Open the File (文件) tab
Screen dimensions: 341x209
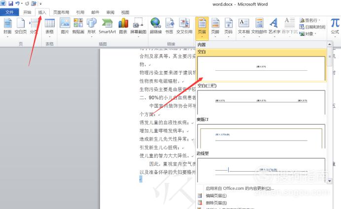[x=9, y=12]
